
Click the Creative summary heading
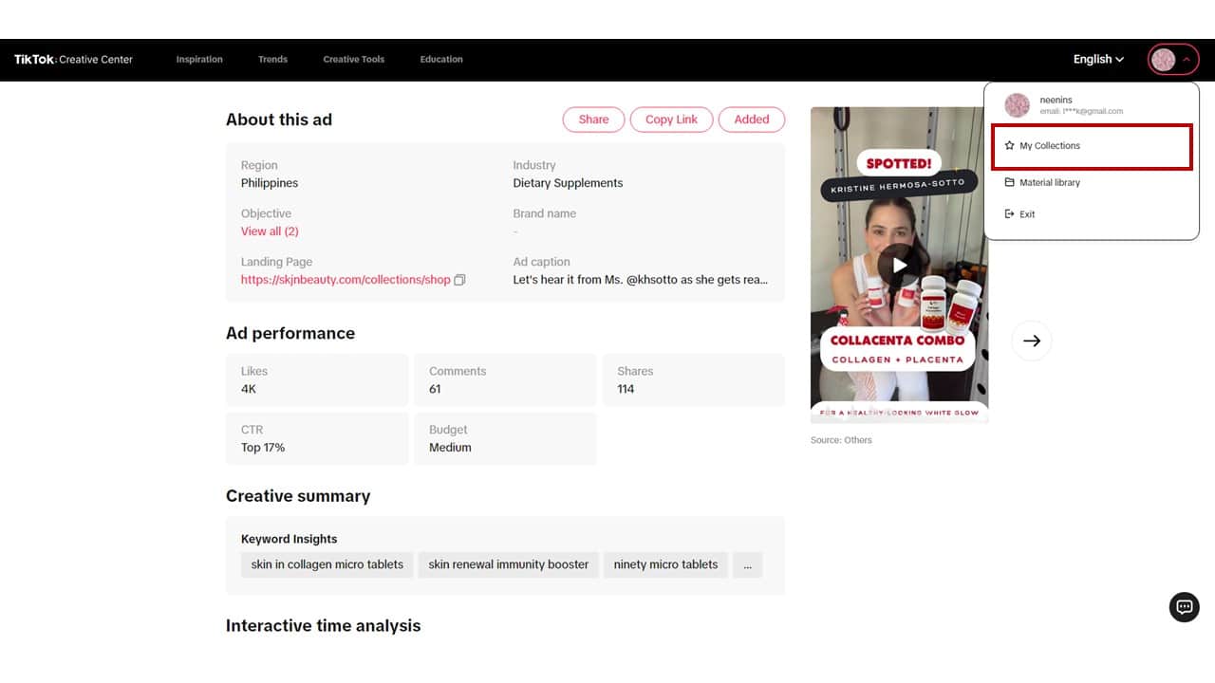[298, 496]
